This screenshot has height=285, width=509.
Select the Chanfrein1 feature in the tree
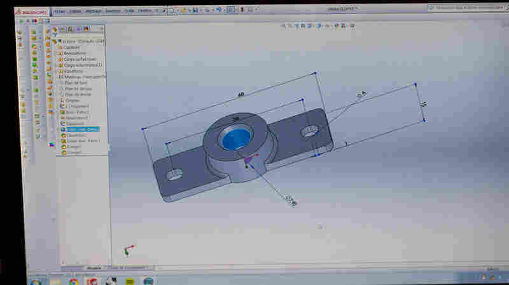(x=76, y=135)
